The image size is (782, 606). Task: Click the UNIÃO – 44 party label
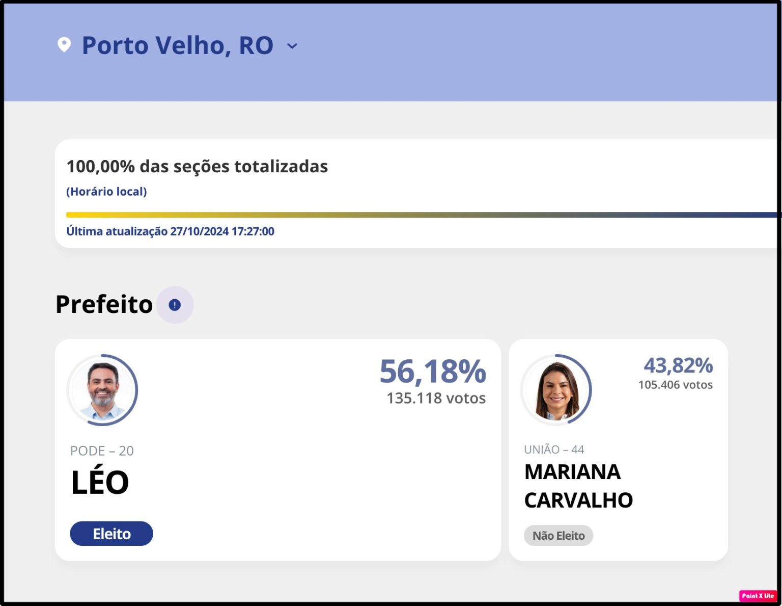(554, 450)
